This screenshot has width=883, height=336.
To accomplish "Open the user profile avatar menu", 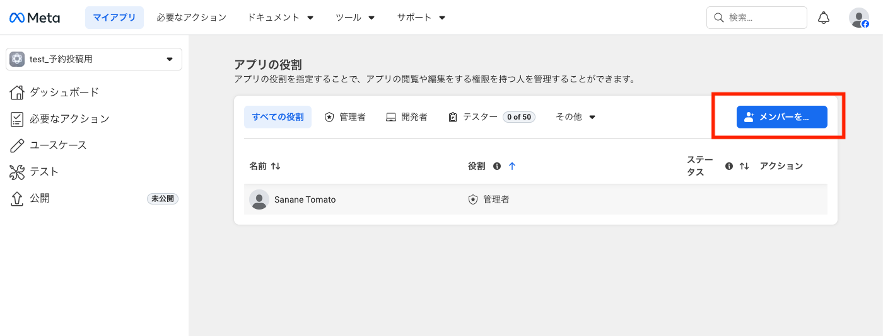I will tap(858, 18).
